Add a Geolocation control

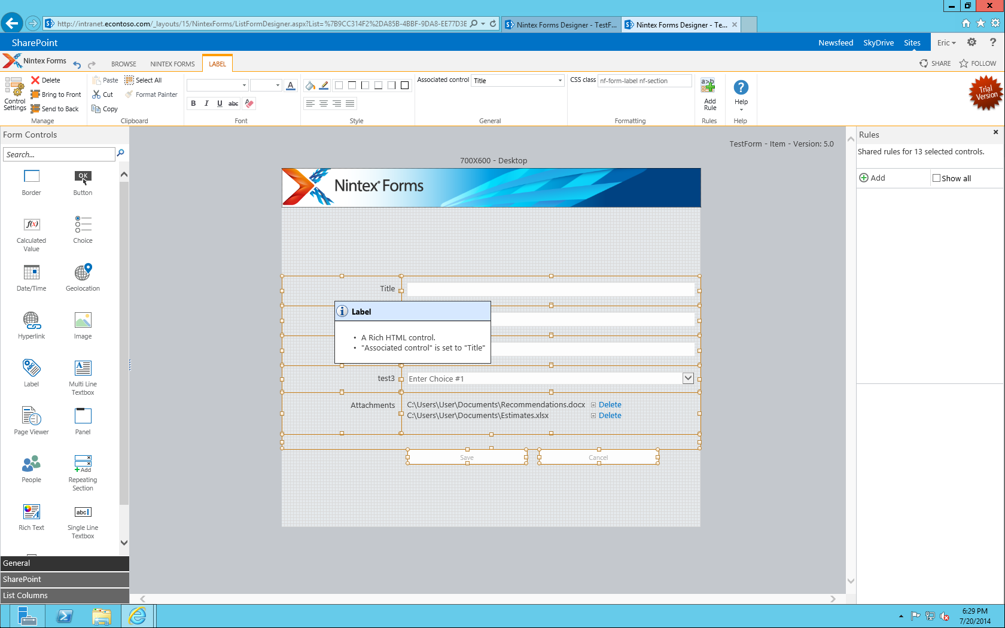coord(83,278)
